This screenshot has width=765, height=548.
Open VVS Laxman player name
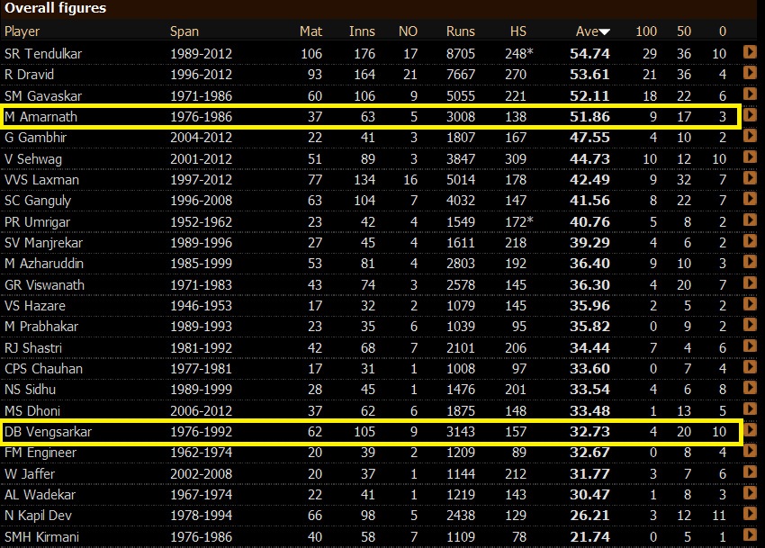pyautogui.click(x=42, y=180)
